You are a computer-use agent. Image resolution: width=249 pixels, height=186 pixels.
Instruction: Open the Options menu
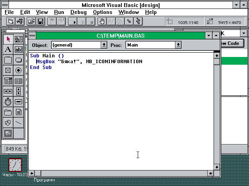(x=103, y=12)
